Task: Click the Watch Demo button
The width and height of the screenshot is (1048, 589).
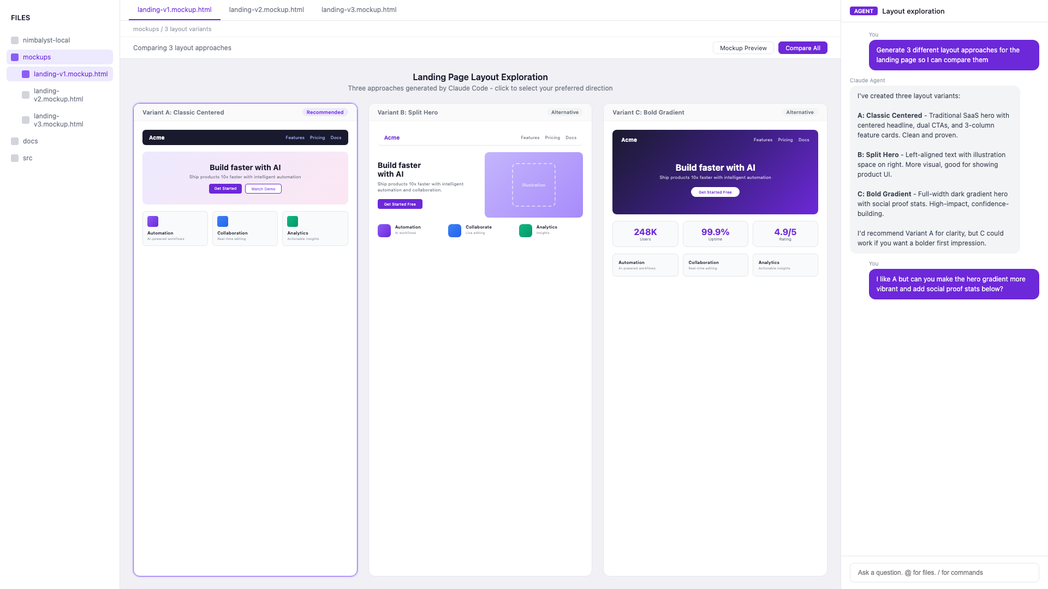Action: [263, 189]
